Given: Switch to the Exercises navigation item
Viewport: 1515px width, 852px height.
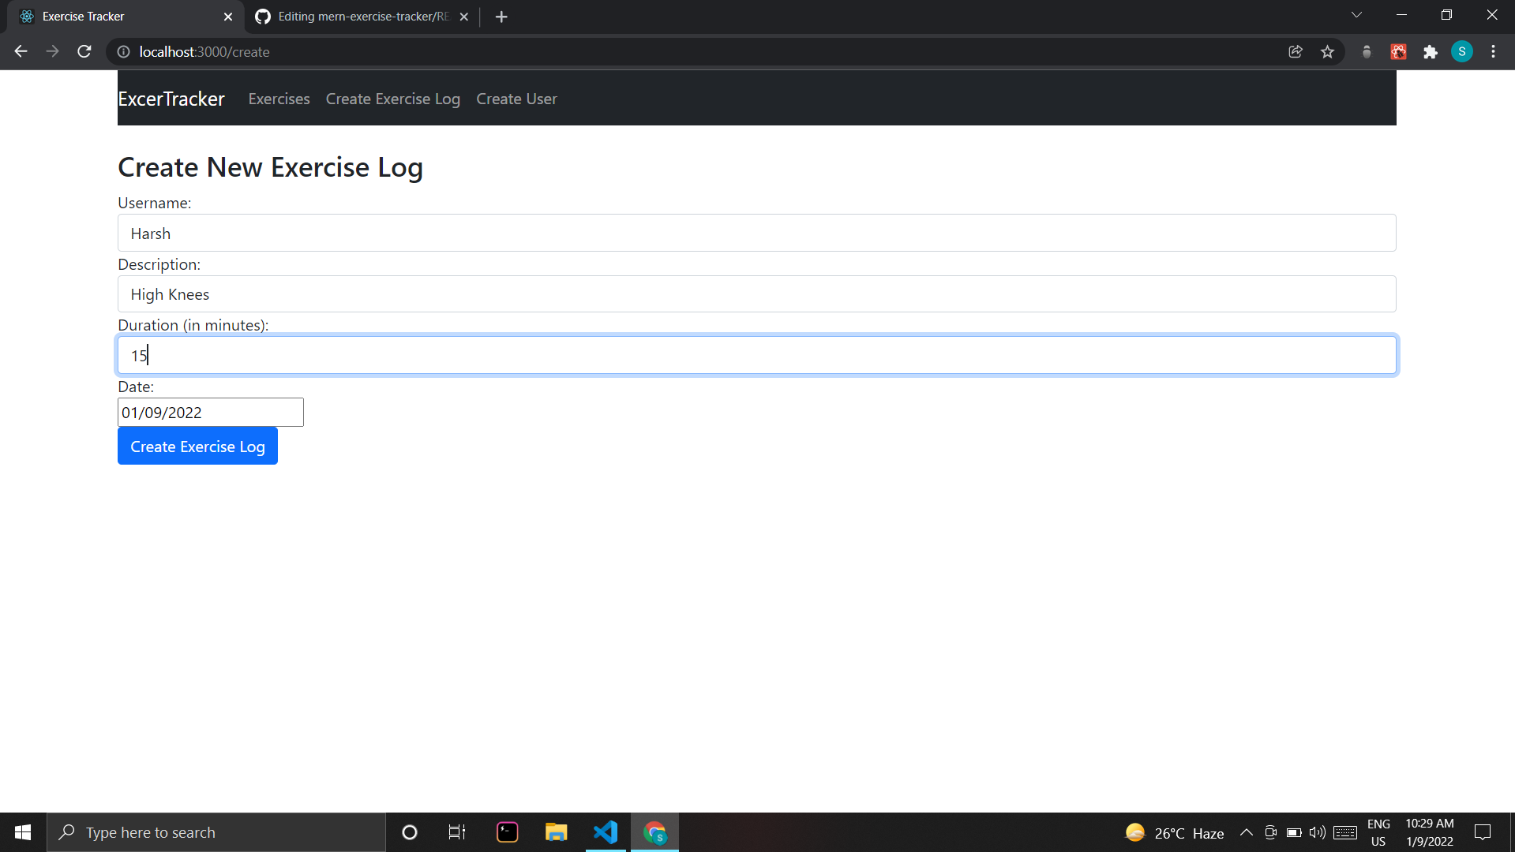Looking at the screenshot, I should pos(278,99).
